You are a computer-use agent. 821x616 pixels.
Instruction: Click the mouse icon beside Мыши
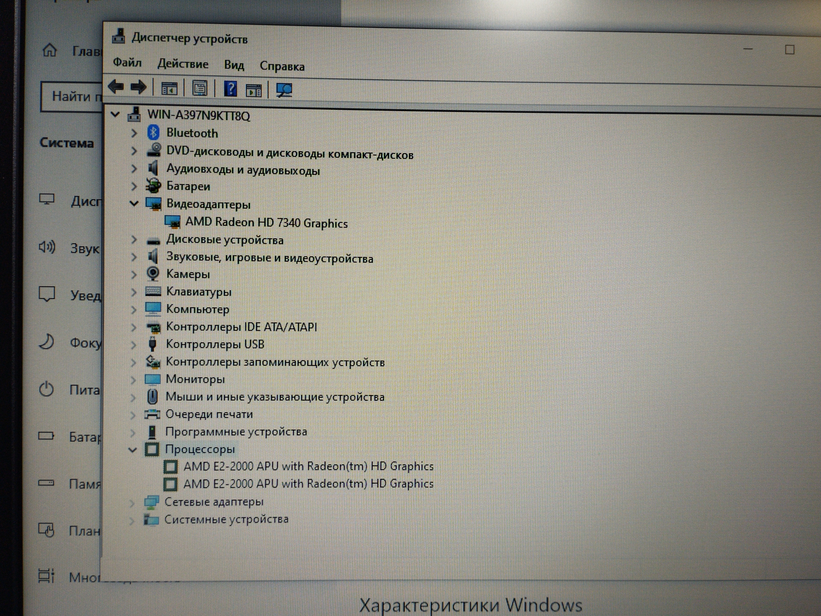(152, 397)
